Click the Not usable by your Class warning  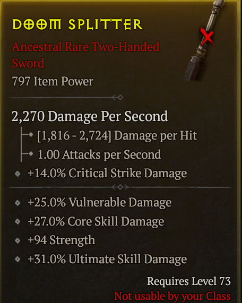tap(172, 296)
